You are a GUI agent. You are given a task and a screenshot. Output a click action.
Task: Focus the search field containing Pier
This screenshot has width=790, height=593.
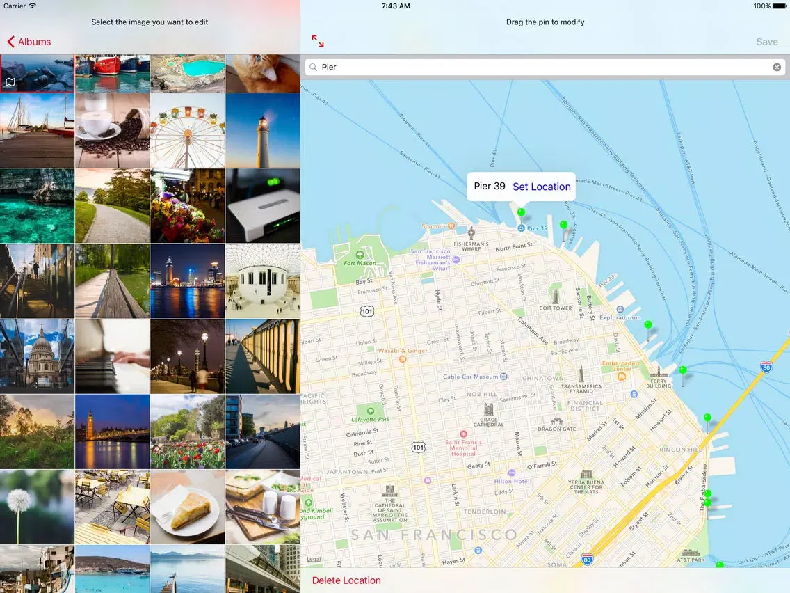545,67
